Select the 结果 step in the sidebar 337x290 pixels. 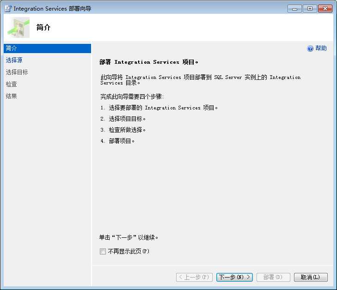pyautogui.click(x=11, y=96)
